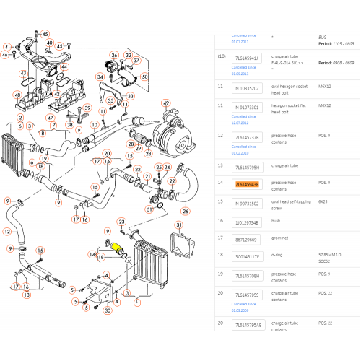This screenshot has height=361, width=361.
Task: Select callout number 19 in diagram
Action: tap(44, 159)
